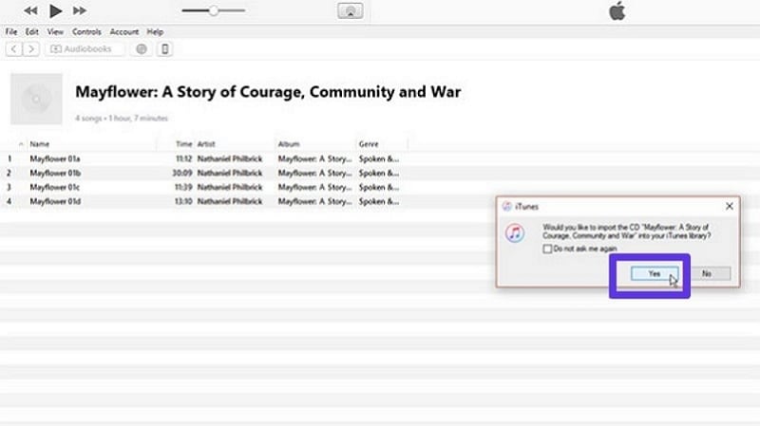
Task: Select track Mayflower 01c
Action: pos(55,187)
